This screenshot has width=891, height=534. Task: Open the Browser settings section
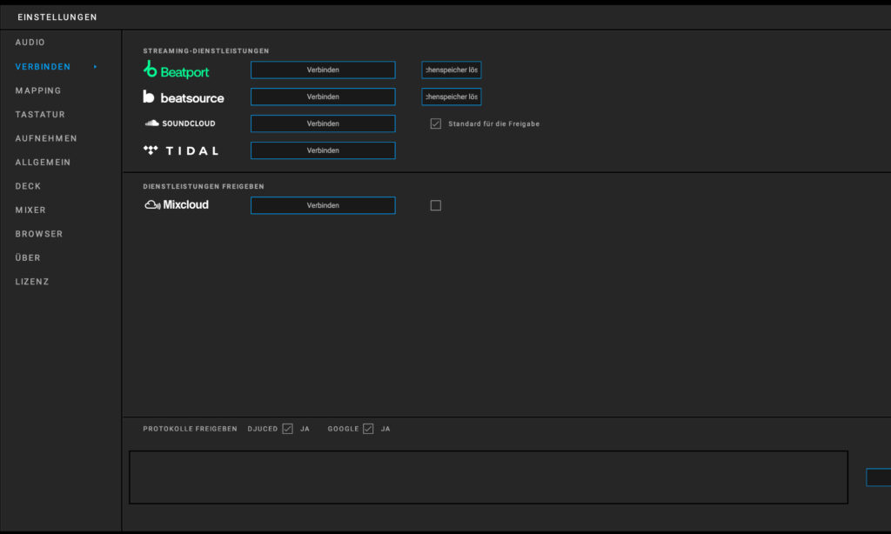38,233
